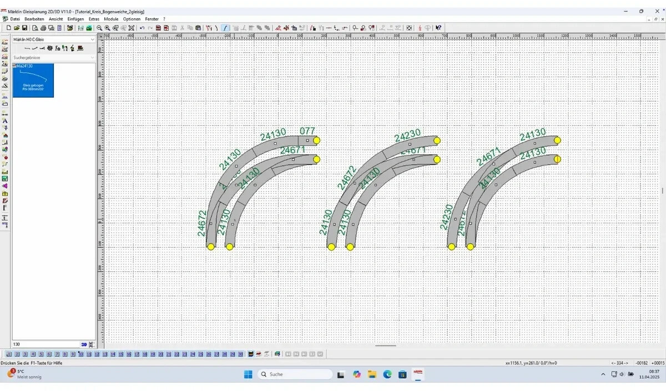The image size is (666, 391).
Task: Open Print preview from toolbar
Action: click(x=35, y=28)
